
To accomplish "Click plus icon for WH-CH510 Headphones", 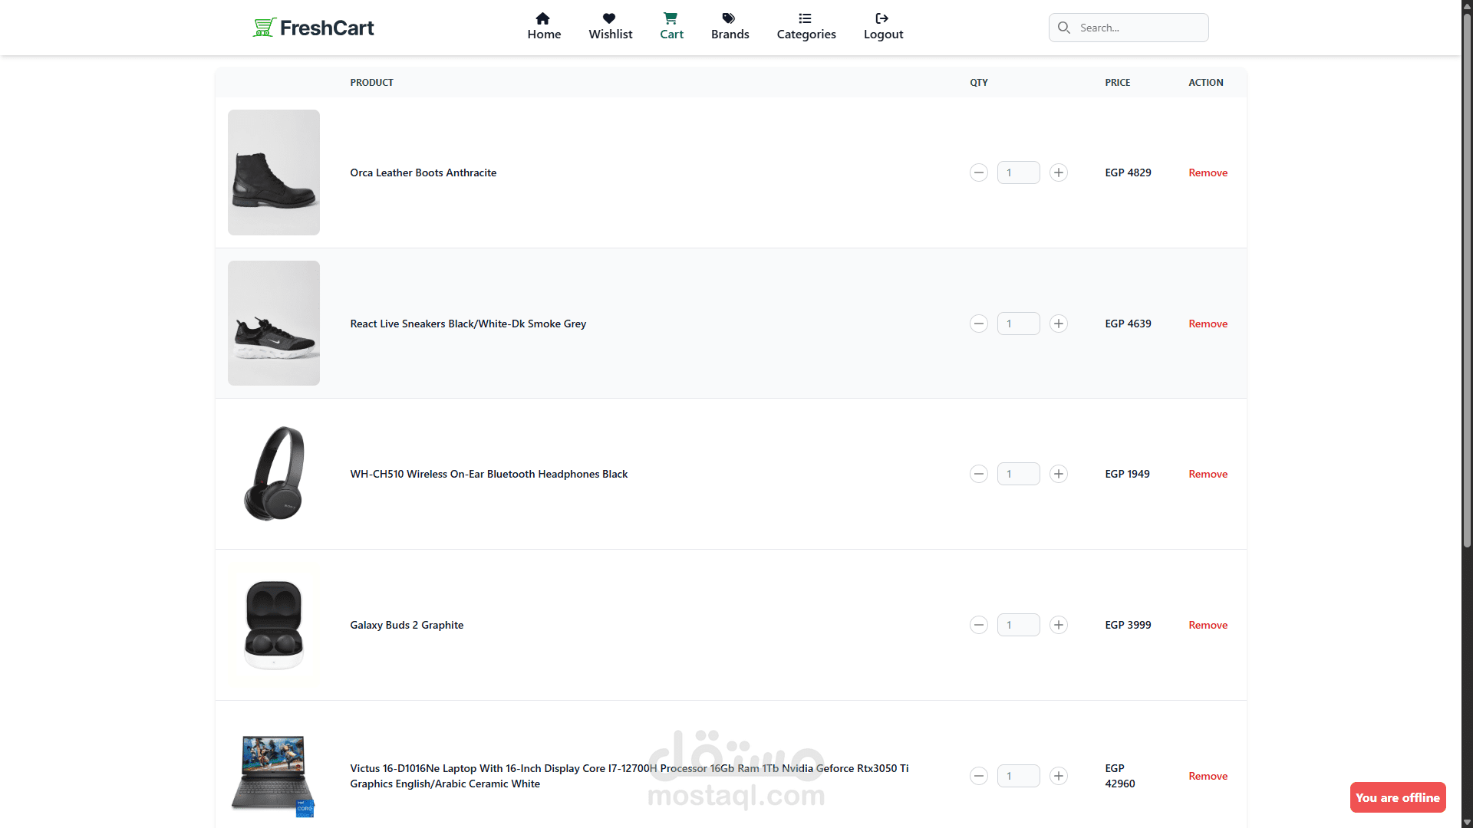I will click(x=1059, y=474).
